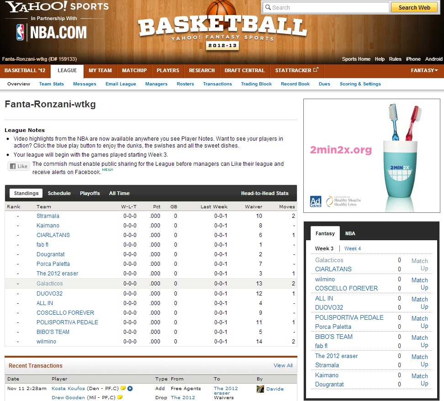Switch to the Playoffs tab
The image size is (444, 401).
point(90,193)
